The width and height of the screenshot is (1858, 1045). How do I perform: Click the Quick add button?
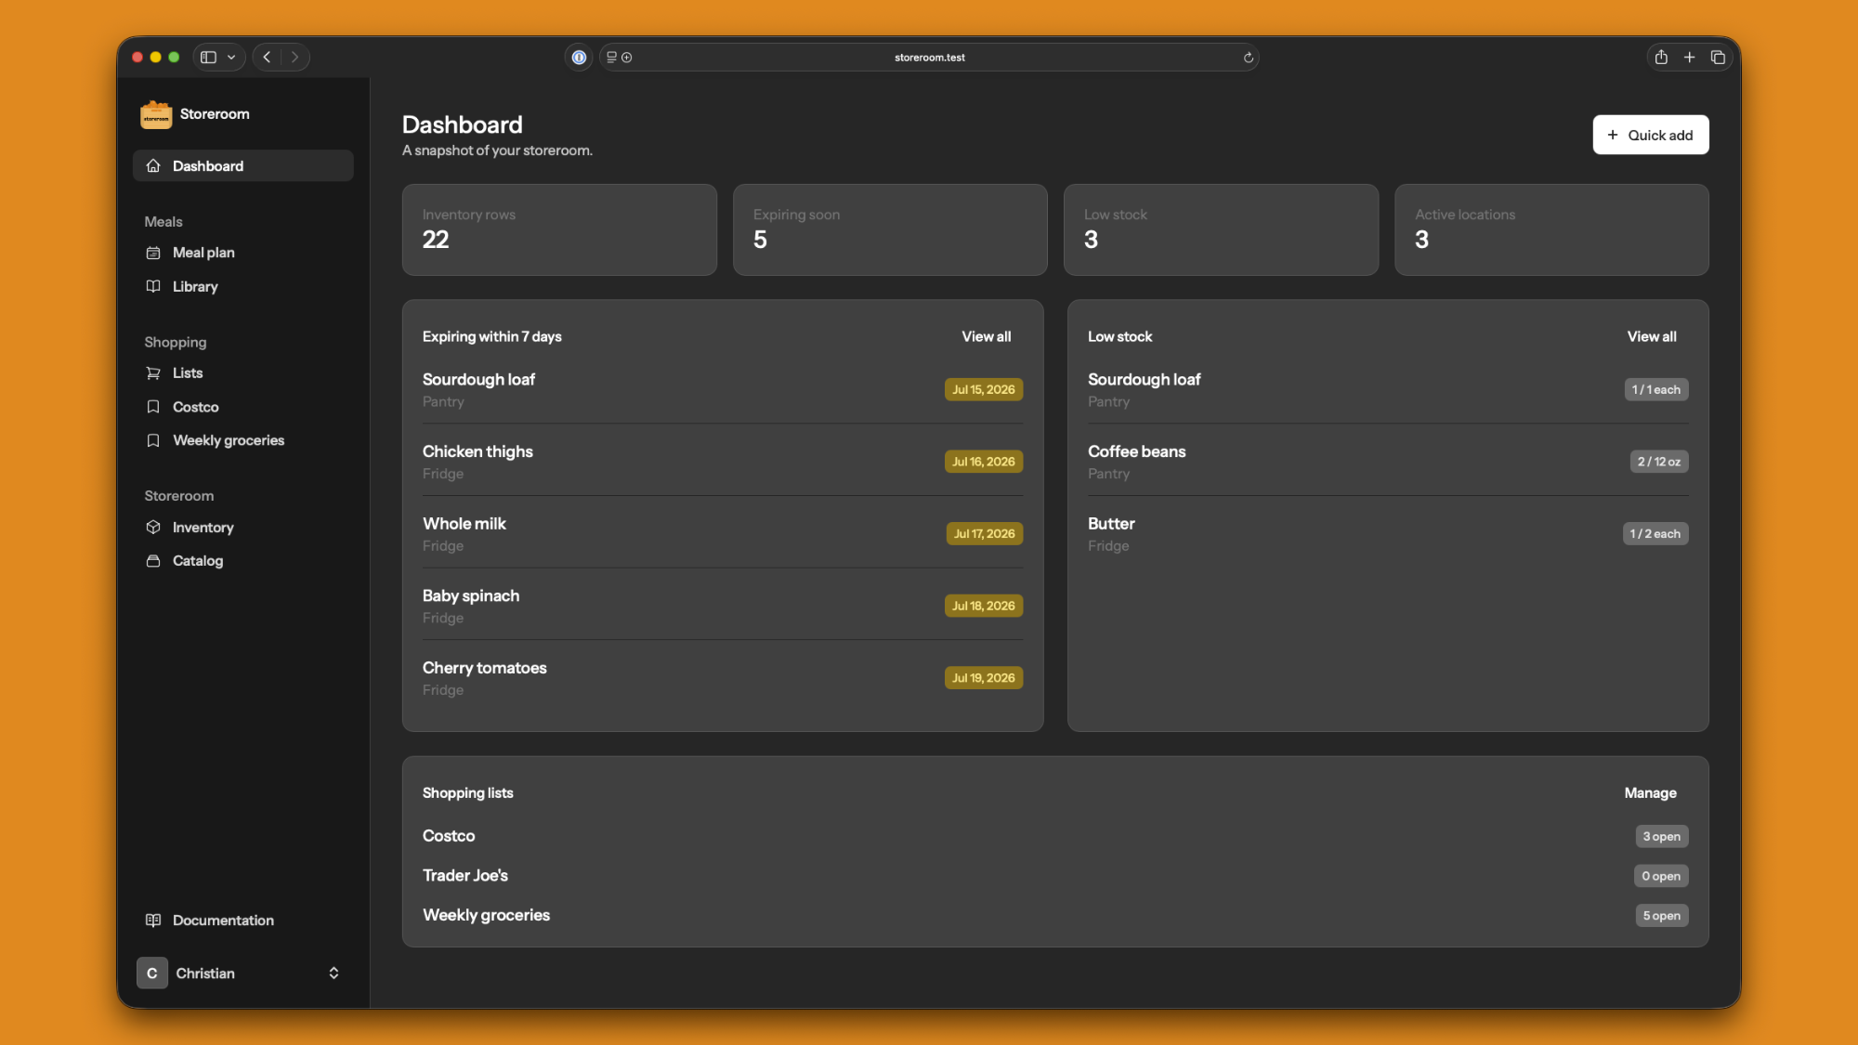1651,135
